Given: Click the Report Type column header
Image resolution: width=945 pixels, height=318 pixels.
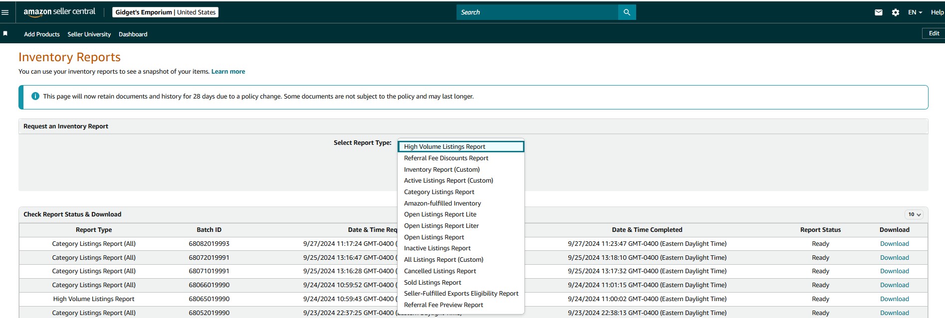Looking at the screenshot, I should [x=94, y=229].
